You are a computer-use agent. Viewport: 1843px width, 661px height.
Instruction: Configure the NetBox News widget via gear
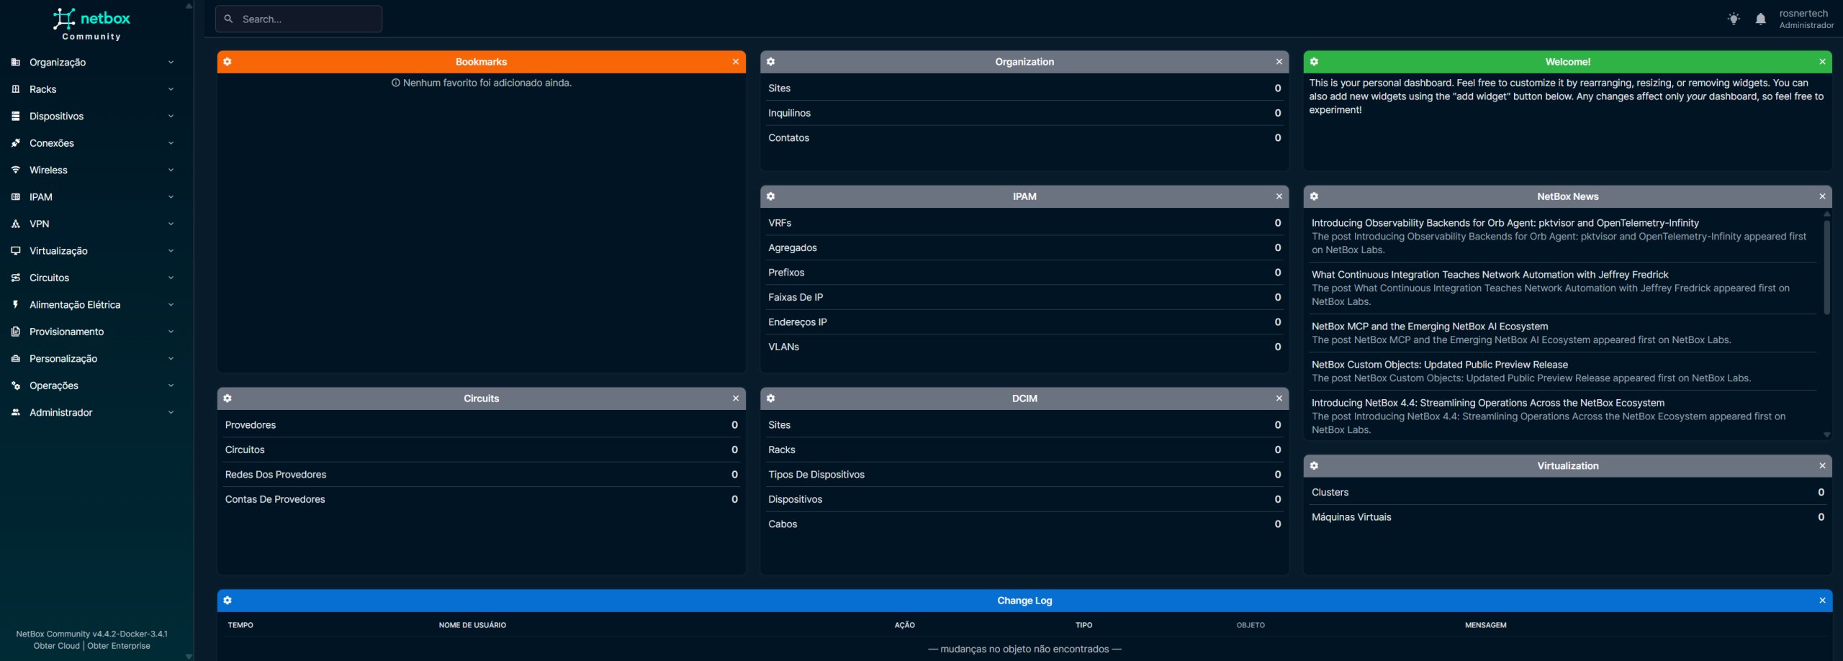[1314, 196]
